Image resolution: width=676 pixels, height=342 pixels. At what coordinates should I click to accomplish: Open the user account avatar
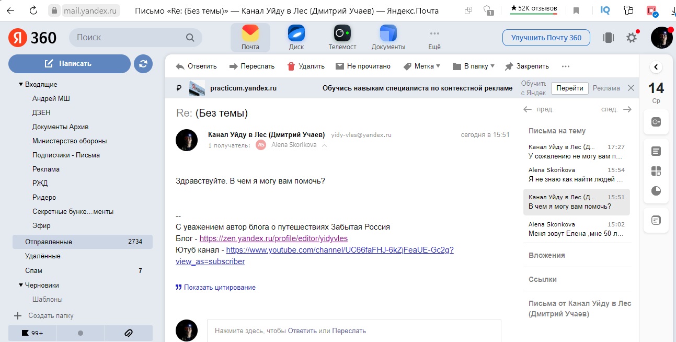pyautogui.click(x=661, y=38)
